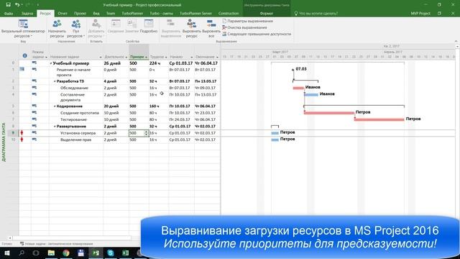Click MVP Project account name

click(x=420, y=13)
